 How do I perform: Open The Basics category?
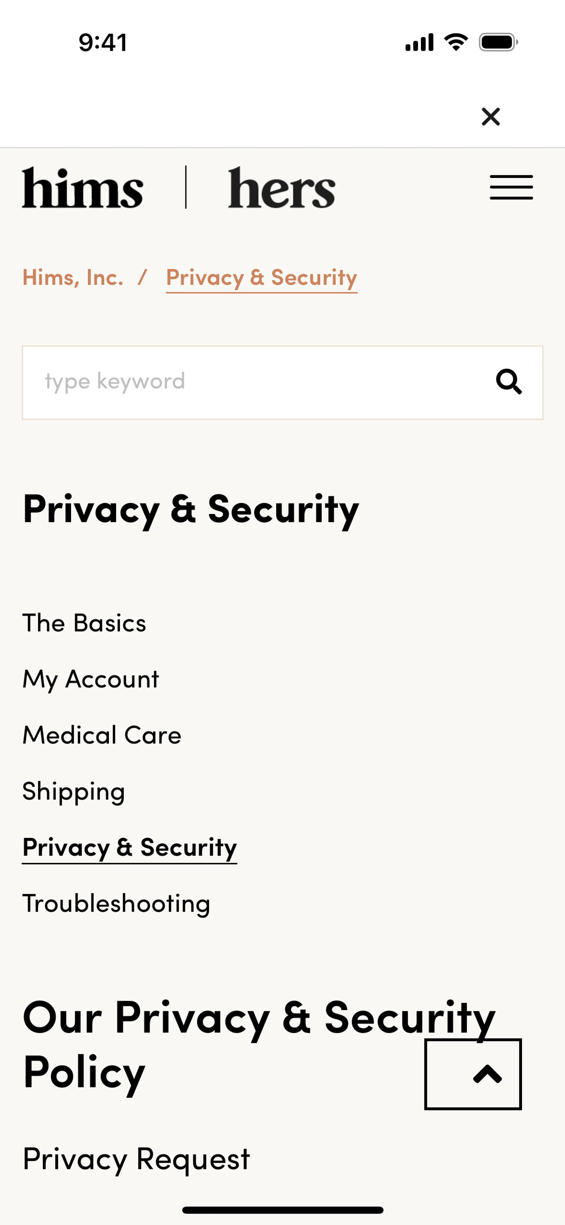tap(84, 623)
